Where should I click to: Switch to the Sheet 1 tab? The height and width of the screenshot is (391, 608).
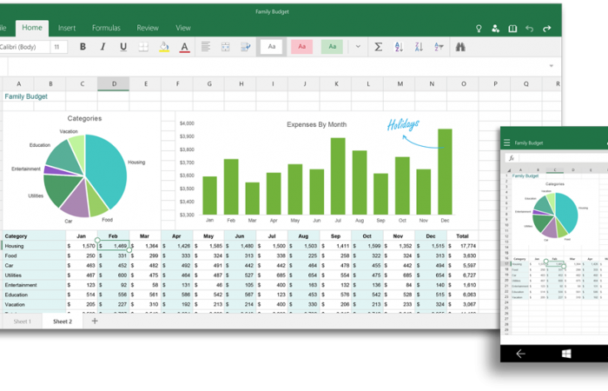coord(22,321)
